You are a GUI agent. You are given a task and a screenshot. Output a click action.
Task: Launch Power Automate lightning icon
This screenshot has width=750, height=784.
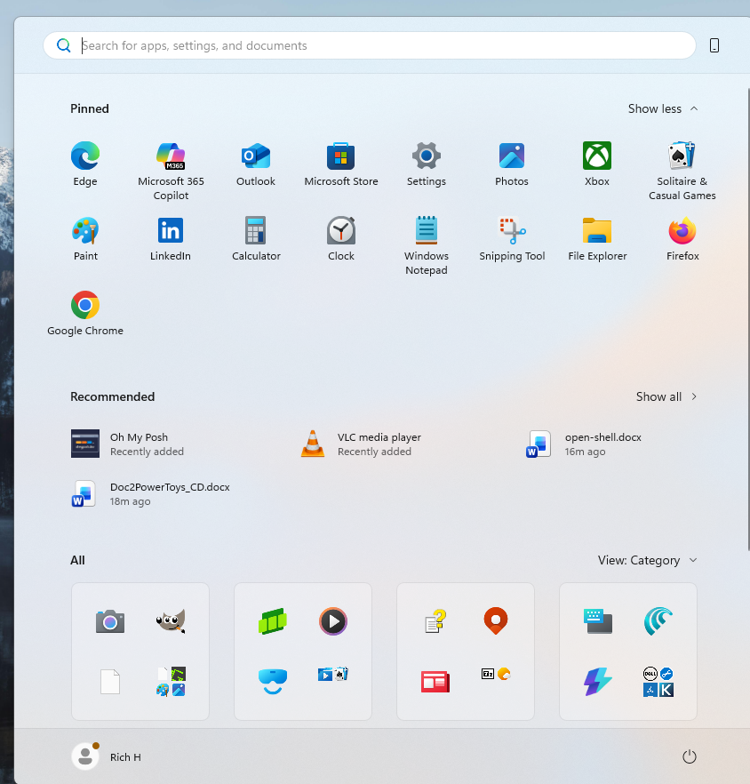(598, 682)
